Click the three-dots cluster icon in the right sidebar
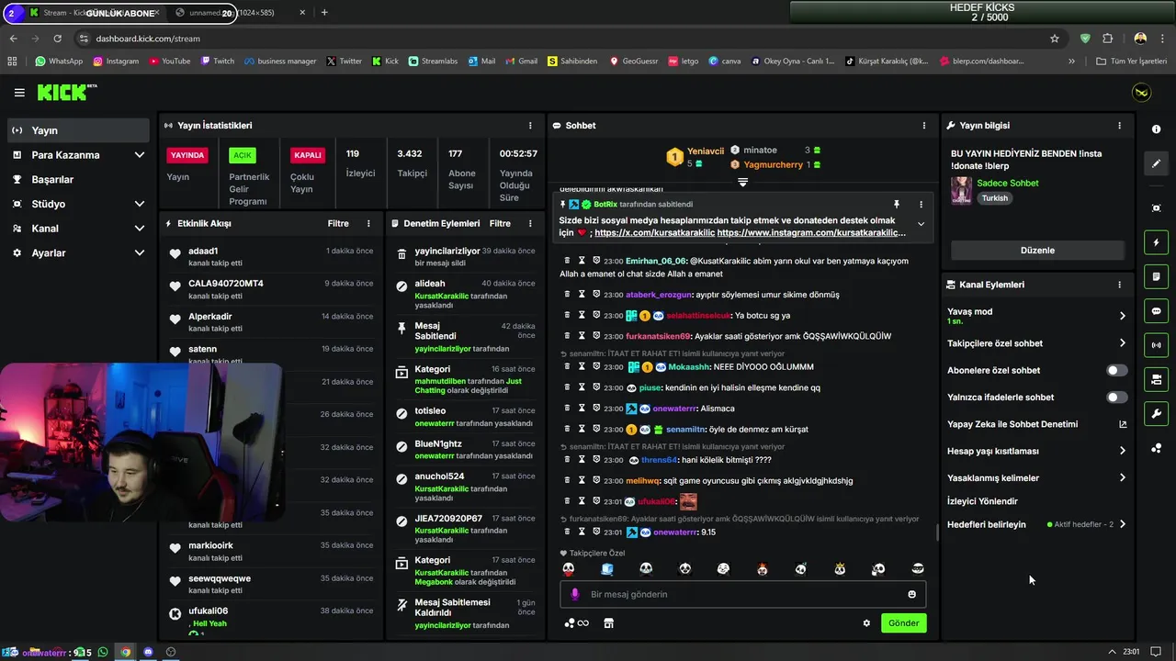Image resolution: width=1176 pixels, height=661 pixels. [1156, 448]
